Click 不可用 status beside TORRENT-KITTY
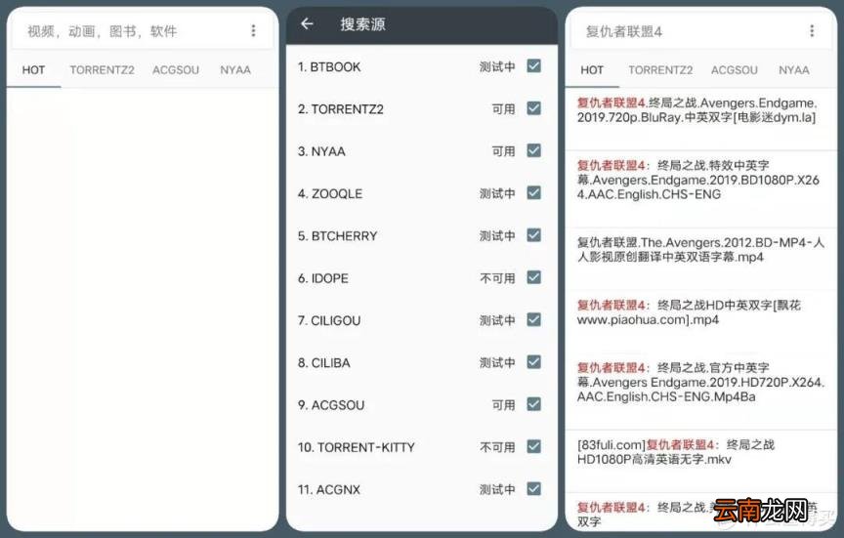Screen dimensions: 844x538 pos(497,447)
